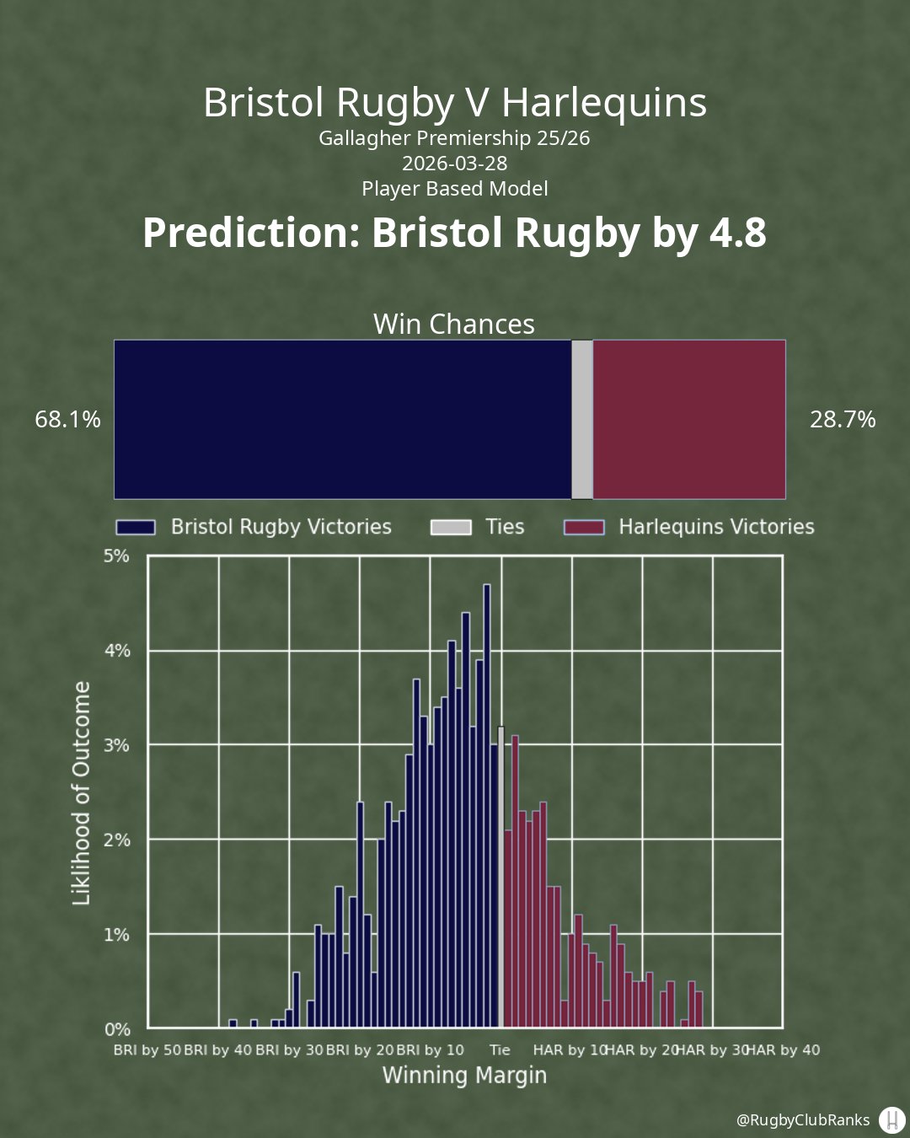Viewport: 910px width, 1138px height.
Task: Click the navy Bristol win chance bar
Action: pos(342,419)
